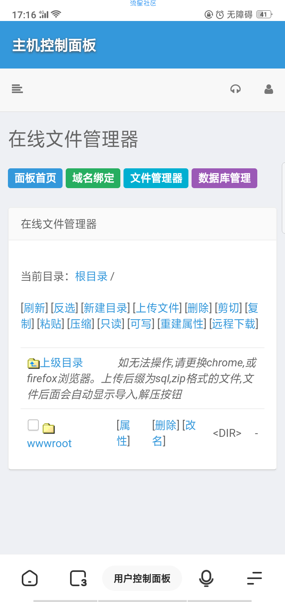The image size is (285, 602).
Task: Open the 域名绑定 section
Action: pyautogui.click(x=93, y=178)
